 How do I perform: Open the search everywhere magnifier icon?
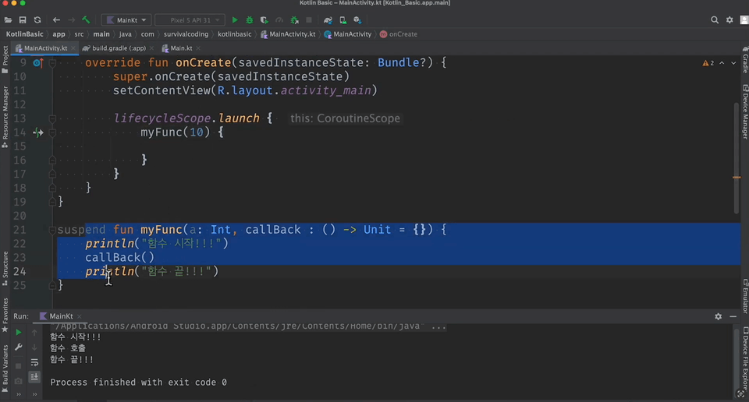point(715,20)
